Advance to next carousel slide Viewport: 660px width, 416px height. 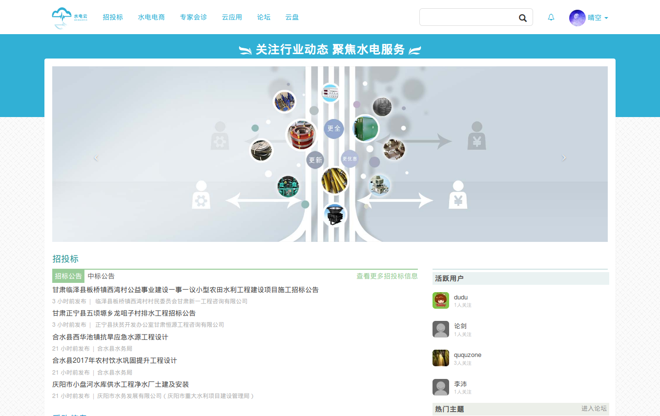click(x=564, y=158)
